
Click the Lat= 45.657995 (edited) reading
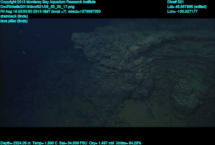(185, 7)
